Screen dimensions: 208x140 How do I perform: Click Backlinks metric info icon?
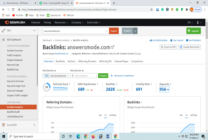(116, 84)
